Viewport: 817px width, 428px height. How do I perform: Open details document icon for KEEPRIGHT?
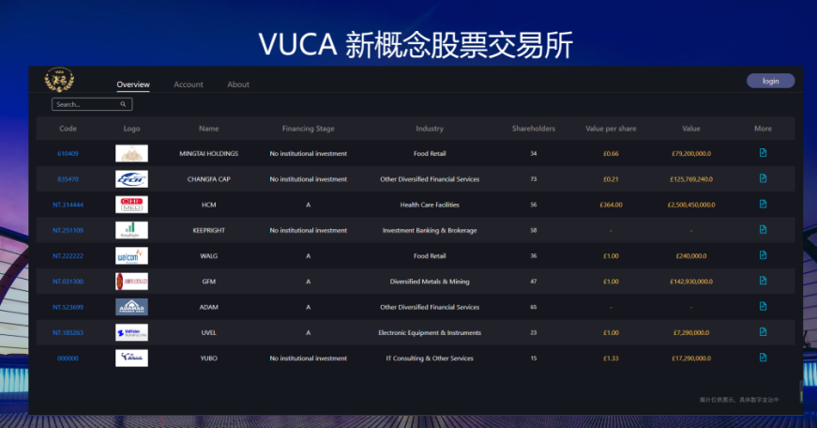pos(763,229)
